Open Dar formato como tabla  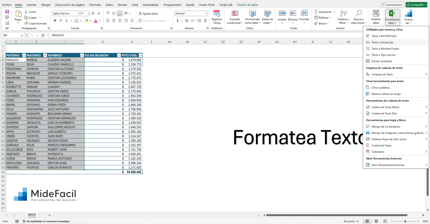coord(252,17)
